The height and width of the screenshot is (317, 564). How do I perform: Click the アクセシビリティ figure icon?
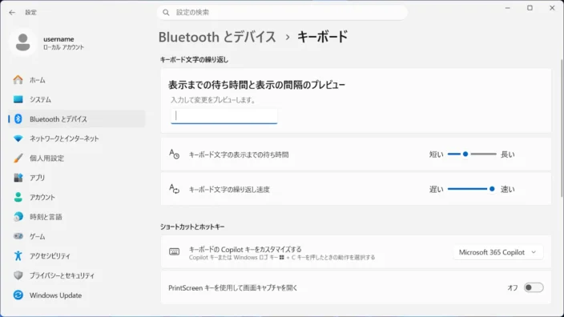click(x=18, y=255)
